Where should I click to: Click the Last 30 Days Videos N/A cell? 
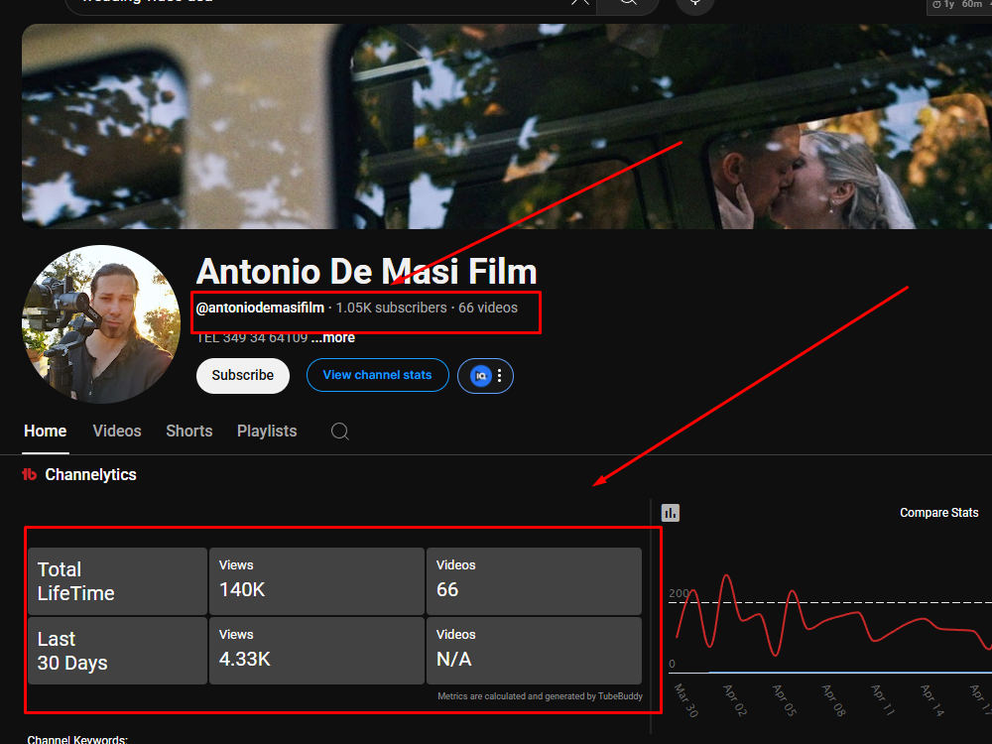coord(534,651)
